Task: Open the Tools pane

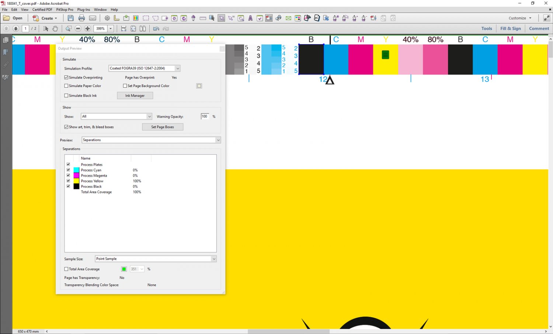Action: [487, 28]
